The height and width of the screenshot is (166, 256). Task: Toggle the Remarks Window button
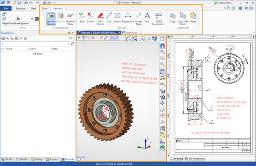pos(51,19)
